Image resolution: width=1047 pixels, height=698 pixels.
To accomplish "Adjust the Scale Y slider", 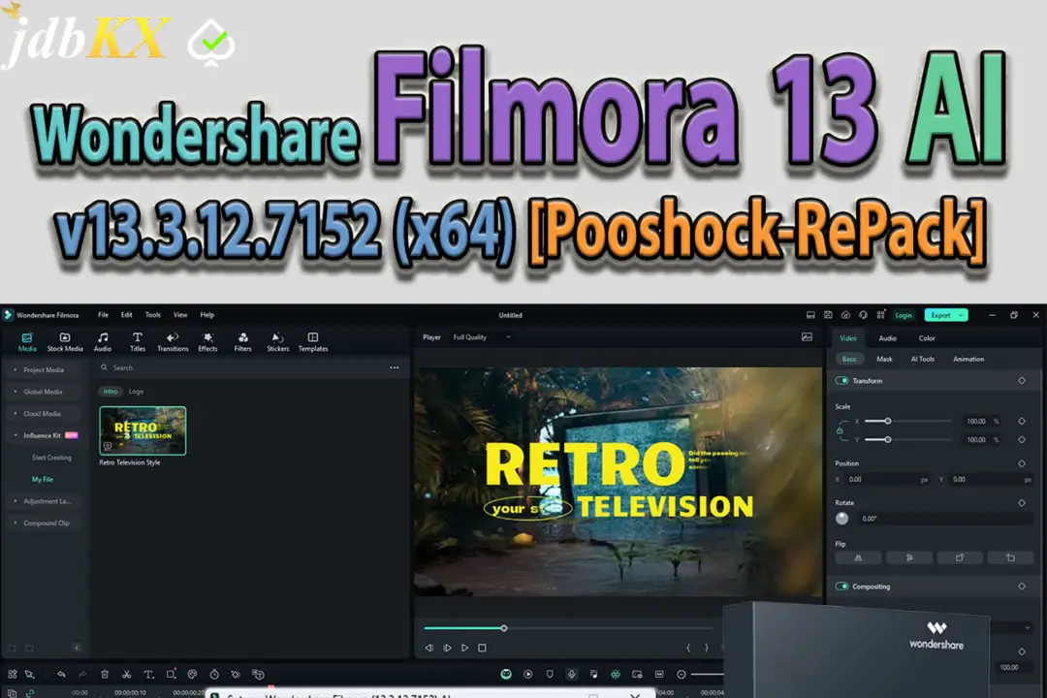I will point(908,439).
